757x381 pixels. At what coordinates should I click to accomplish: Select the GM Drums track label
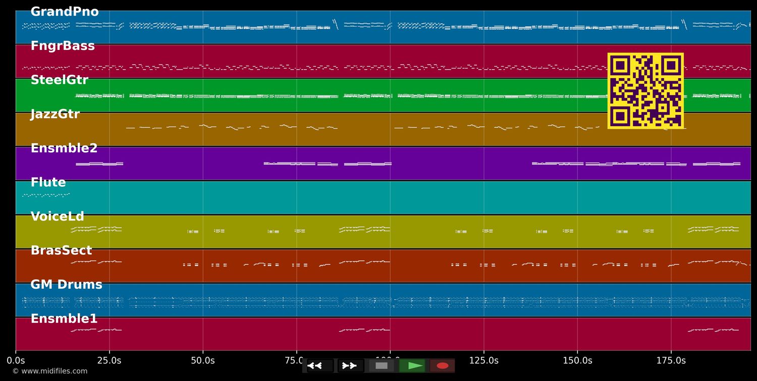click(x=66, y=285)
